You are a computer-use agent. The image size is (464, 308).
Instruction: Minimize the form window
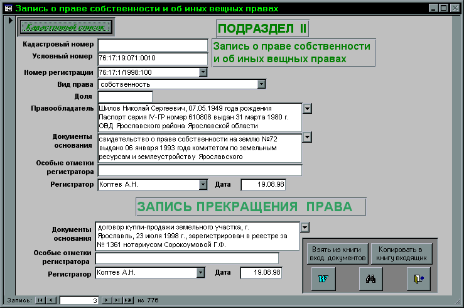click(433, 8)
